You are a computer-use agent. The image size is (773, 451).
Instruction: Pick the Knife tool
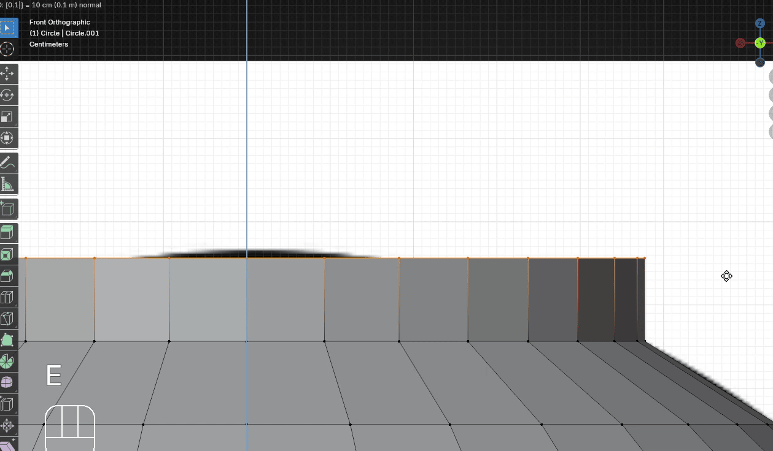click(x=7, y=319)
